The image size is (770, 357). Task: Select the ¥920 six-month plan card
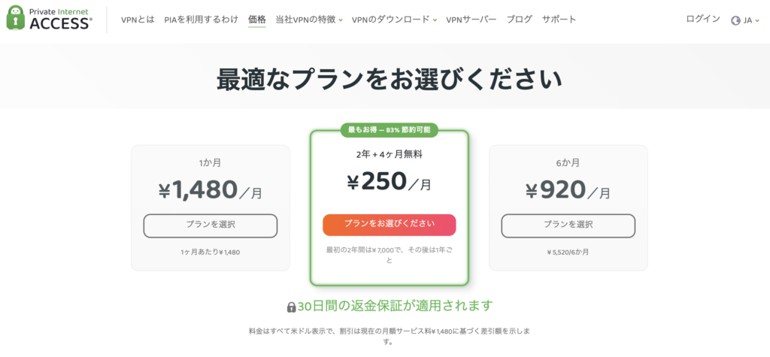click(x=568, y=207)
